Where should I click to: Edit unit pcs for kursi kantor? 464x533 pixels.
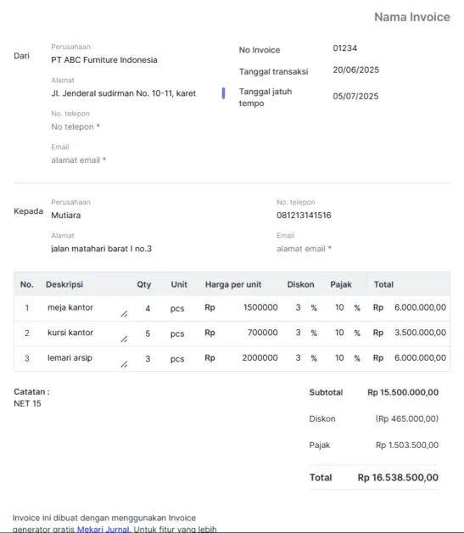(177, 334)
